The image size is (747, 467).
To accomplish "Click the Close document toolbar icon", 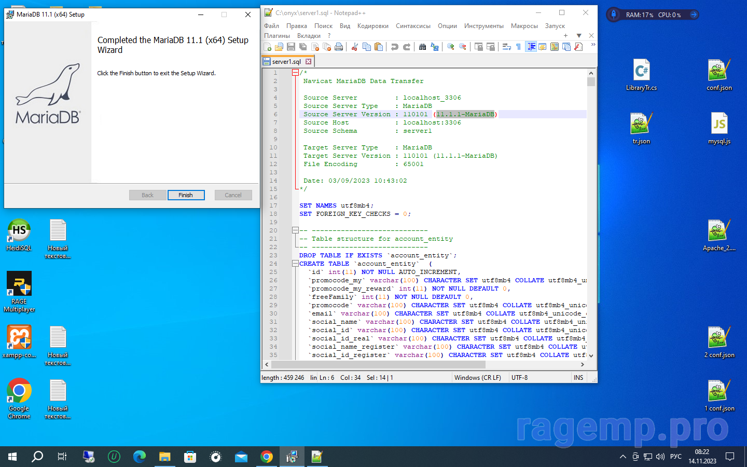I will point(315,47).
